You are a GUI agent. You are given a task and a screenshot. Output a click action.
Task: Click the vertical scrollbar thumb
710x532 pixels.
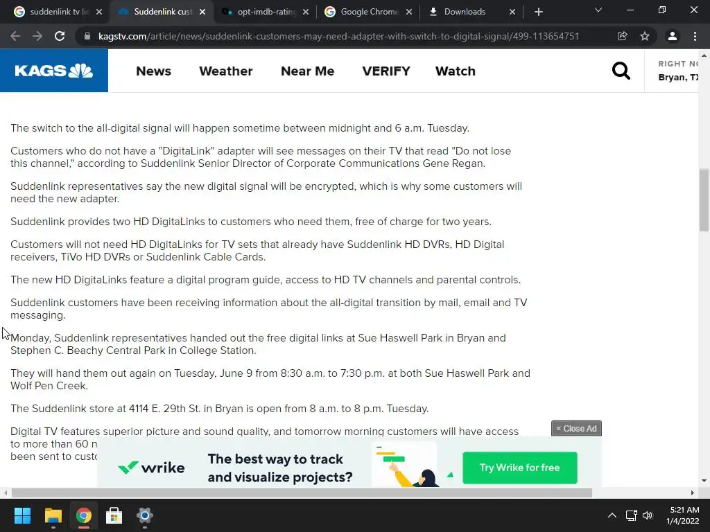704,199
